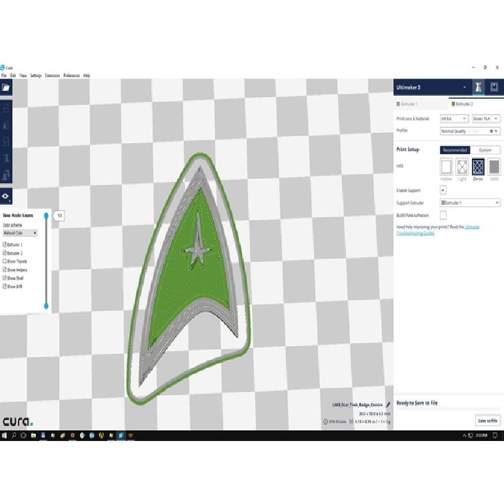Click the Ready to Save to File status
504x504 pixels.
tap(417, 403)
